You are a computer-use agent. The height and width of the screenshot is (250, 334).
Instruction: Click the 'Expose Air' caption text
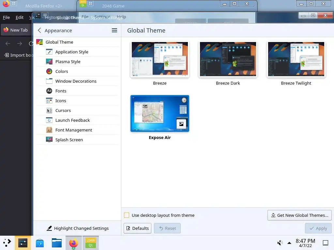pyautogui.click(x=160, y=138)
